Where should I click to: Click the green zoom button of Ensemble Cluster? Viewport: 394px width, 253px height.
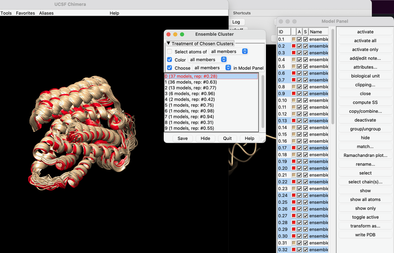click(182, 34)
